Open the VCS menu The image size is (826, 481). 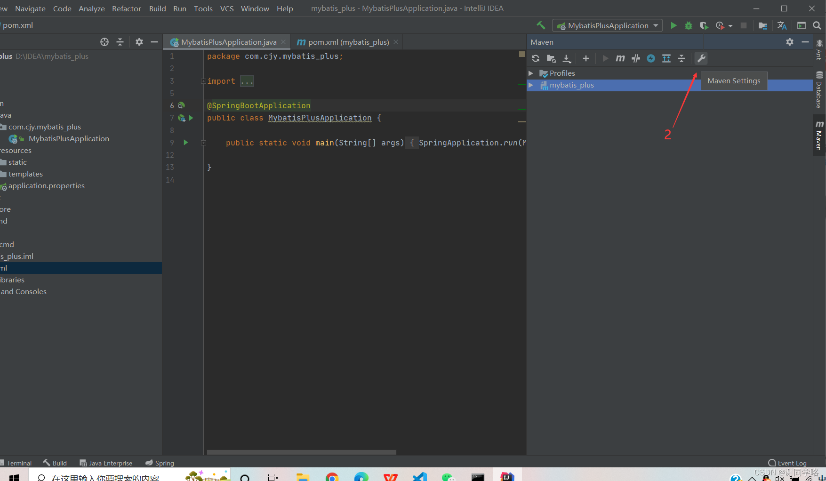(227, 8)
